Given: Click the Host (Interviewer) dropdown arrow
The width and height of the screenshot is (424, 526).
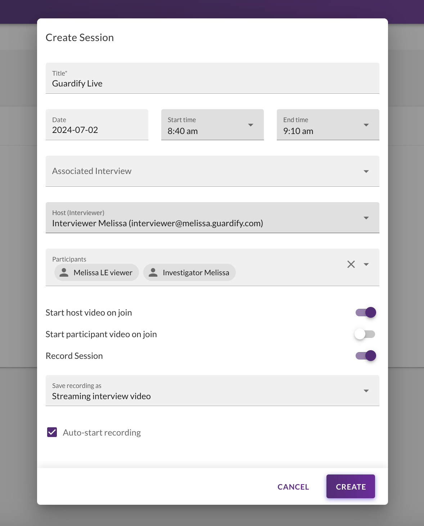Looking at the screenshot, I should pos(366,218).
